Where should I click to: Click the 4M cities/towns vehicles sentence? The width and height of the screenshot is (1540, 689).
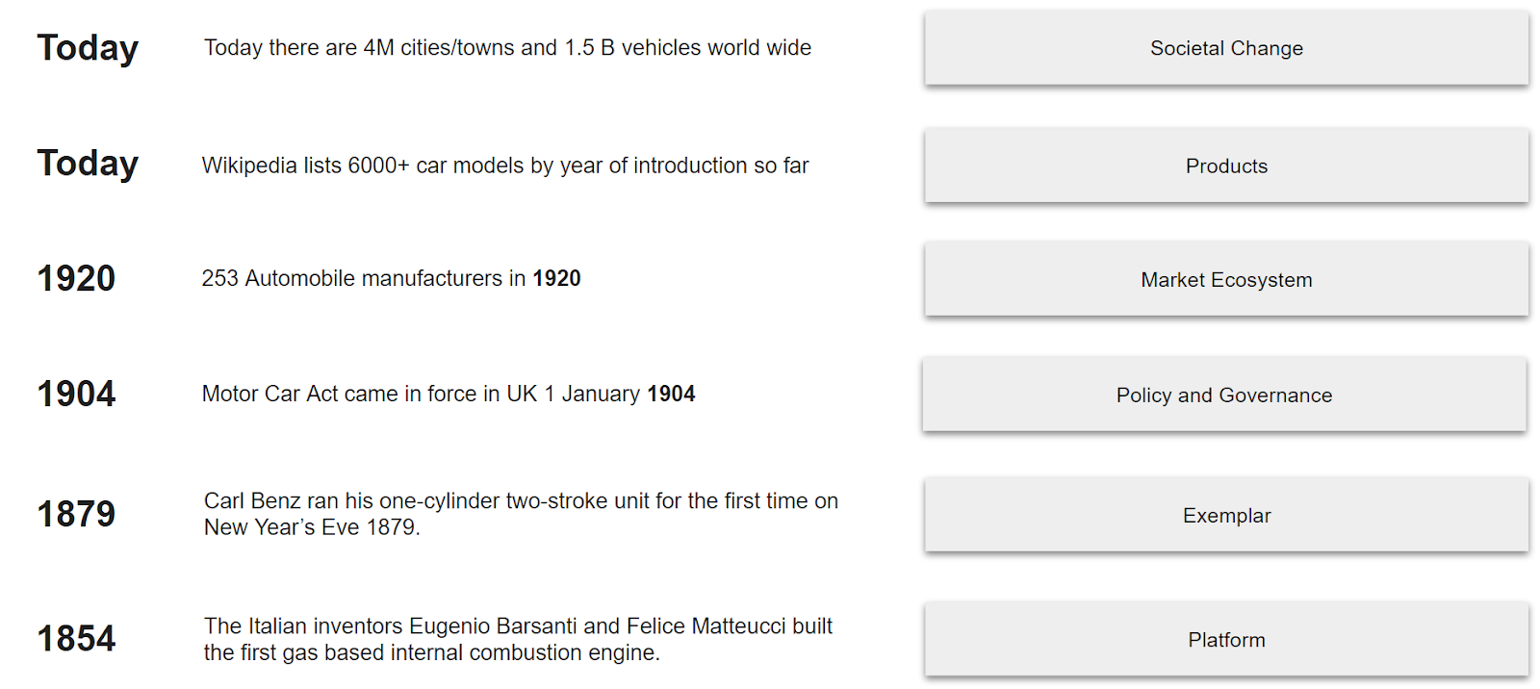pos(507,48)
